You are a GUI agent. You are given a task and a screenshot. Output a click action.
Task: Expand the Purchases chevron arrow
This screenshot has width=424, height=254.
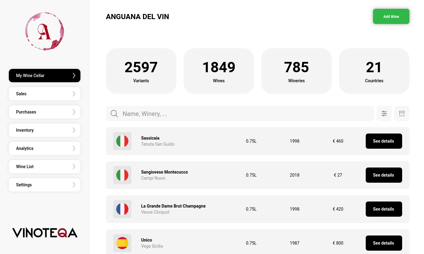coord(74,112)
